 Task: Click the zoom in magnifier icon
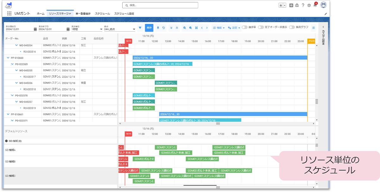pyautogui.click(x=185, y=28)
